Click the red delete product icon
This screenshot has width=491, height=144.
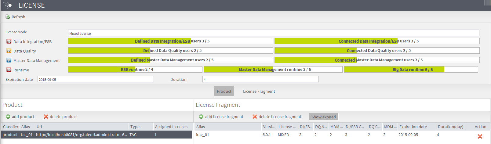pyautogui.click(x=46, y=117)
